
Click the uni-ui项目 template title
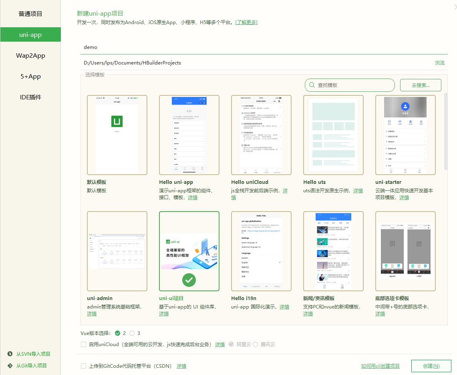[x=171, y=298]
